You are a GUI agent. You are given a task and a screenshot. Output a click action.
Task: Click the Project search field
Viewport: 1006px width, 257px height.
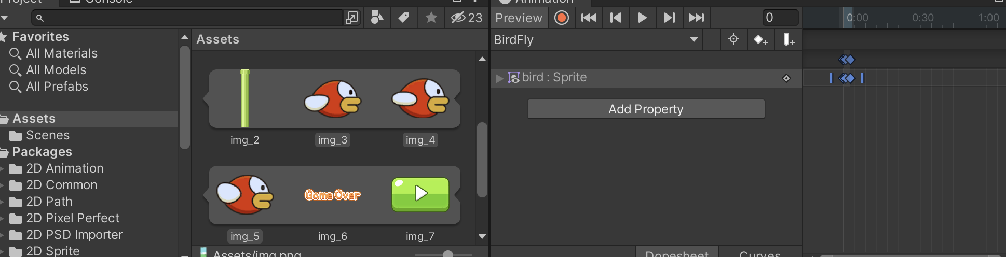(x=188, y=18)
